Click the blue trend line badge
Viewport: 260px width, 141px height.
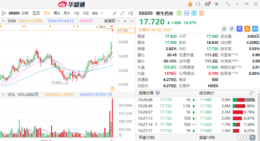click(187, 13)
